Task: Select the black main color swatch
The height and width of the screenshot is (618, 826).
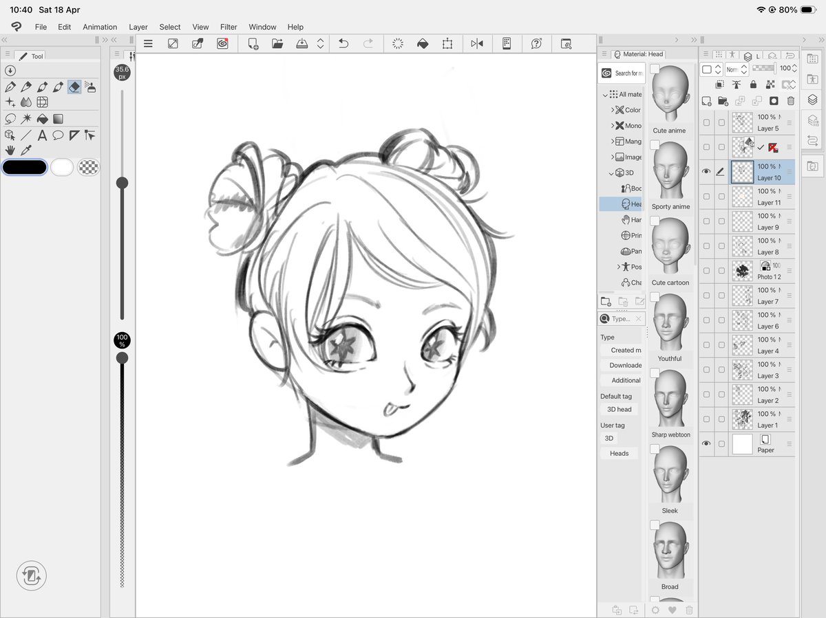Action: (x=25, y=167)
